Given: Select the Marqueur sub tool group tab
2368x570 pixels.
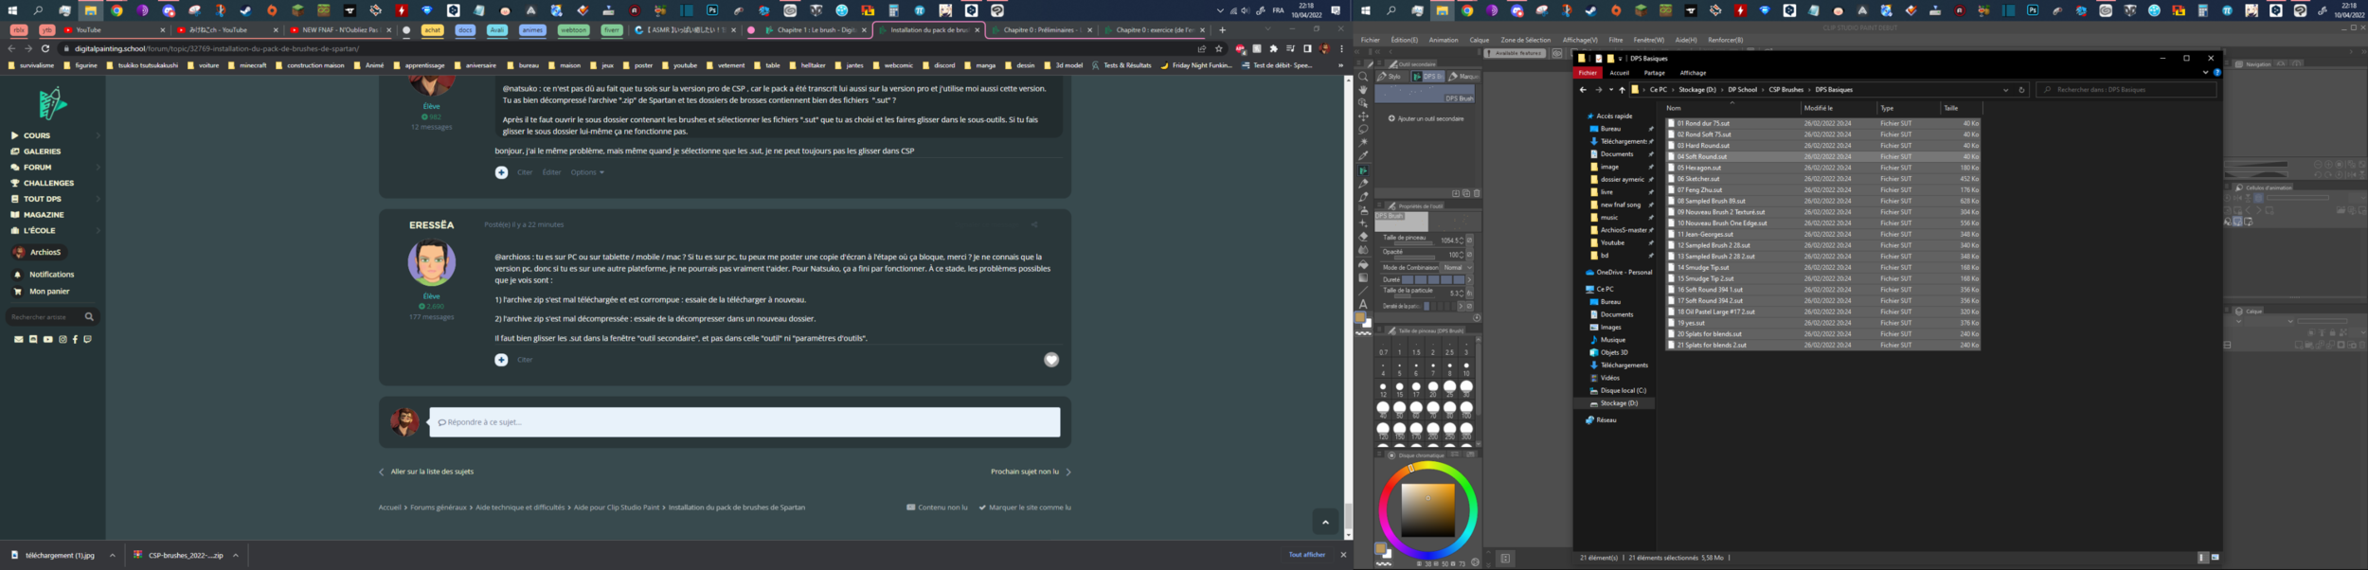Looking at the screenshot, I should 1464,77.
